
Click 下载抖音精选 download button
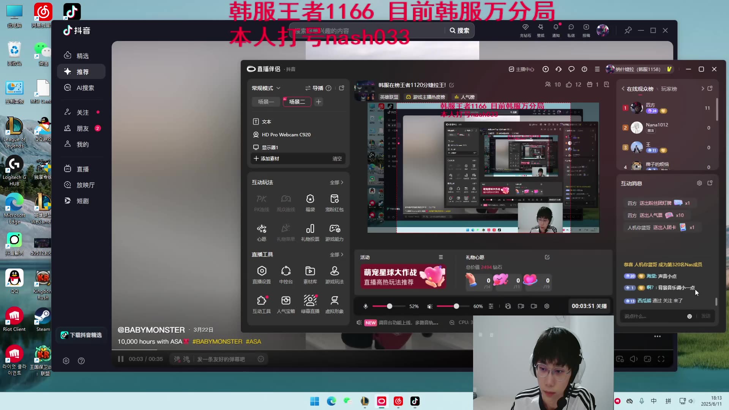point(82,335)
